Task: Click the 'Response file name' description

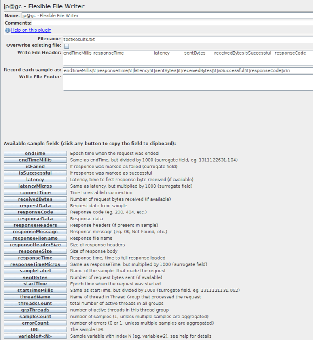Action: [91, 238]
